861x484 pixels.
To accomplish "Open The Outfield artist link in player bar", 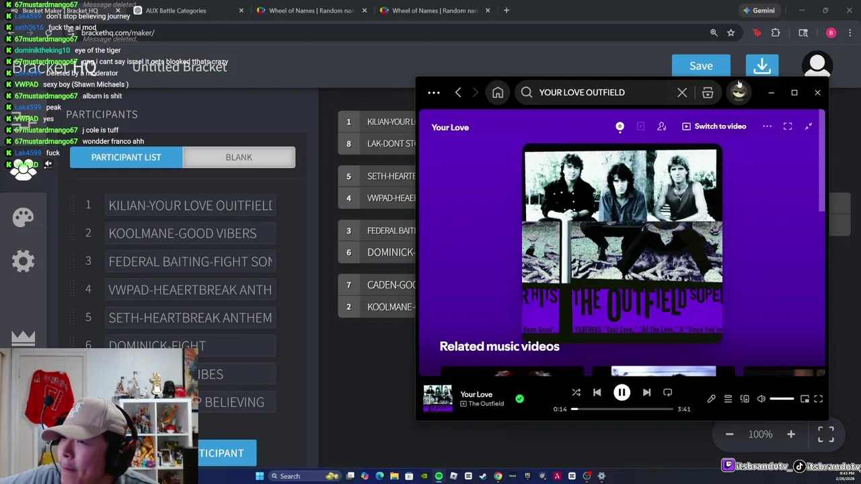I will point(486,404).
